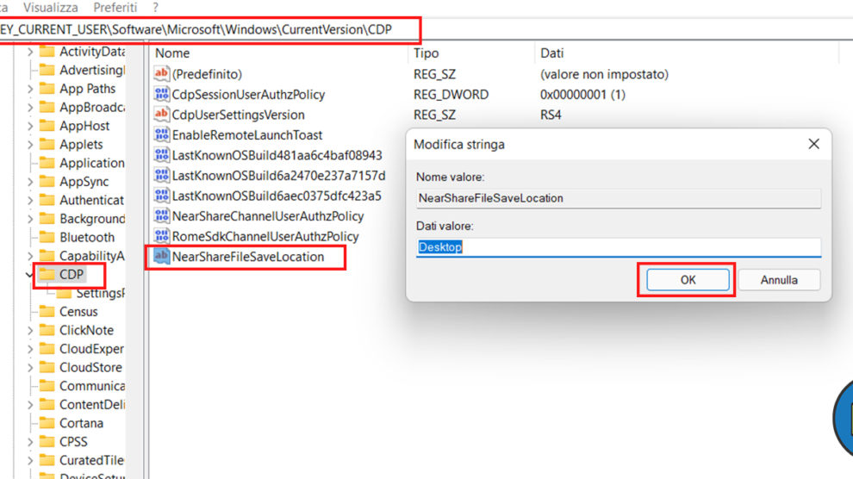Select the Authentication tree item

click(91, 200)
